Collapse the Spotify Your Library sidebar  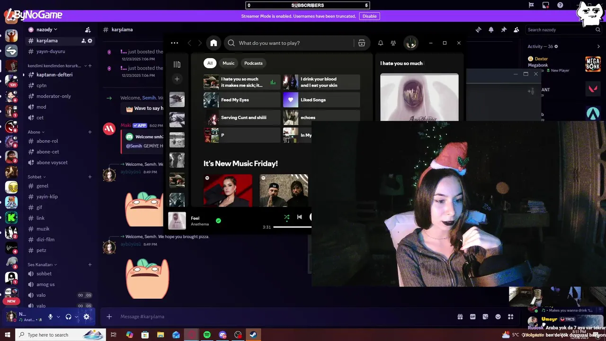177,64
